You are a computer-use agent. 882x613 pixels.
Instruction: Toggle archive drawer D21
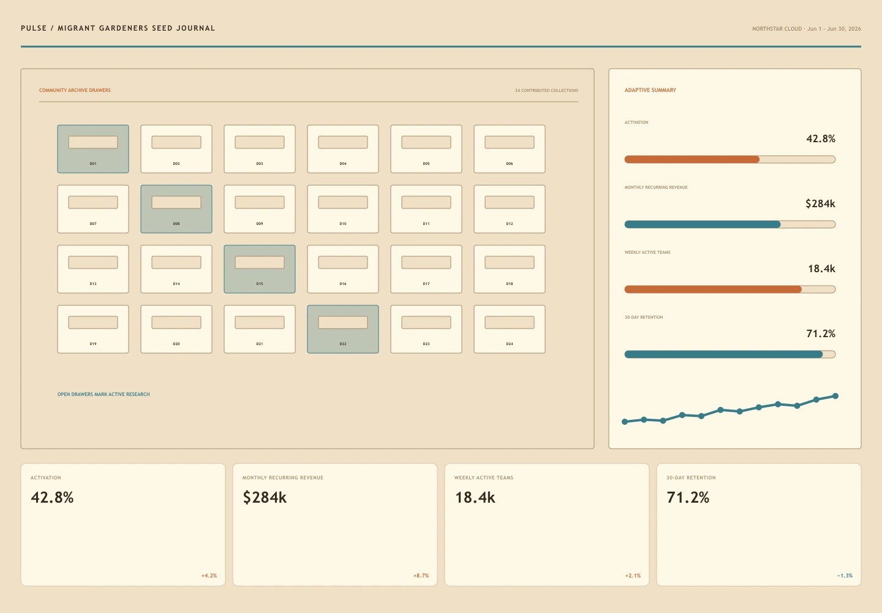(x=260, y=329)
